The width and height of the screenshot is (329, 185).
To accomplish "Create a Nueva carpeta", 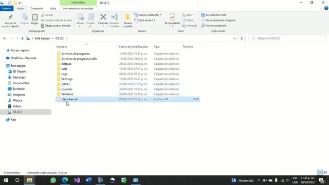I will click(x=128, y=21).
